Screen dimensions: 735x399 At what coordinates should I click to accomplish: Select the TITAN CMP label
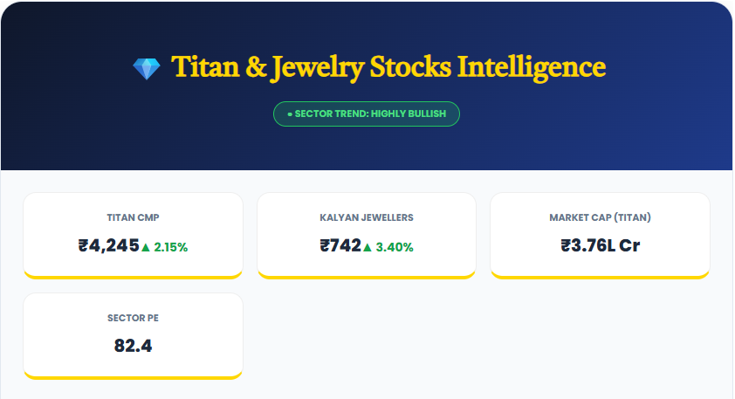click(x=133, y=217)
